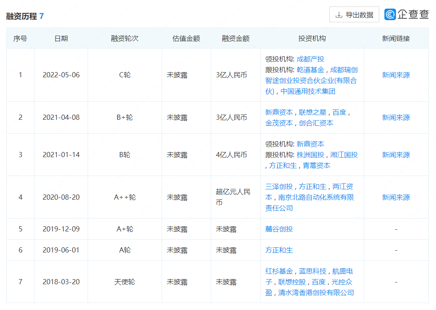Select the date cell 2021-01-14
This screenshot has height=310, width=436.
pyautogui.click(x=61, y=155)
